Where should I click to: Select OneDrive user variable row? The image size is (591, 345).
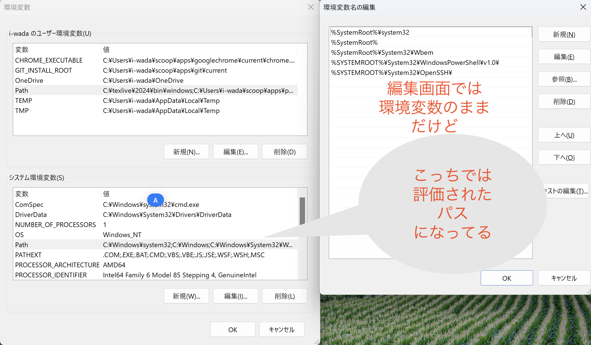tap(156, 80)
